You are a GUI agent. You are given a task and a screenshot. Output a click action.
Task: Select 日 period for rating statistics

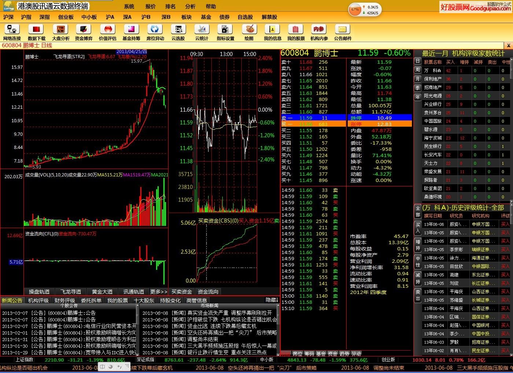[x=417, y=61]
